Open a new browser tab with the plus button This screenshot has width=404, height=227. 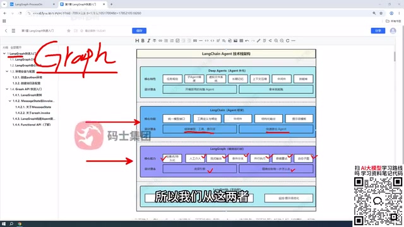[x=111, y=4]
